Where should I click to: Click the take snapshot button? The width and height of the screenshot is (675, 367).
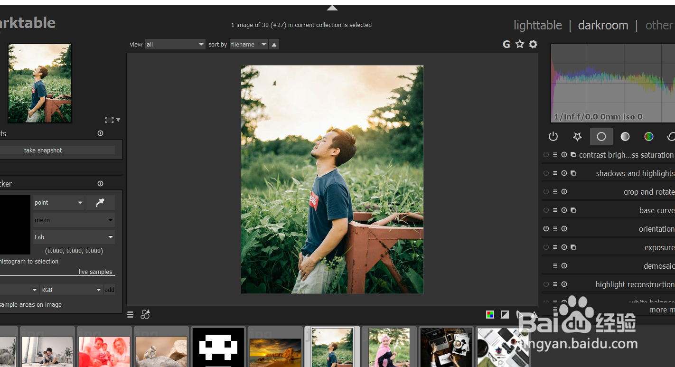(x=57, y=150)
